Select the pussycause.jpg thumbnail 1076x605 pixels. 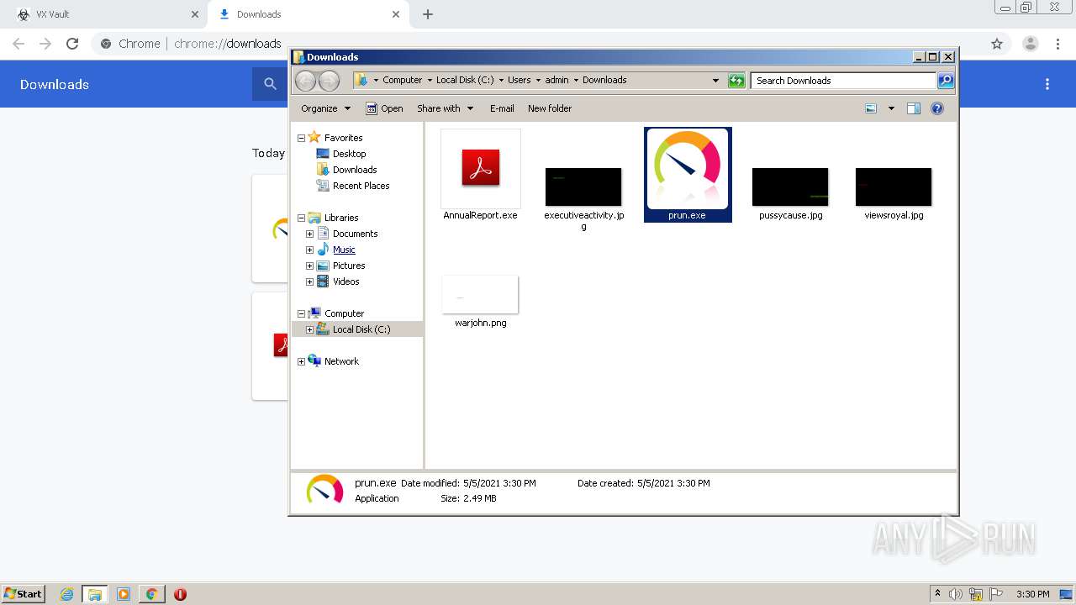(x=790, y=187)
